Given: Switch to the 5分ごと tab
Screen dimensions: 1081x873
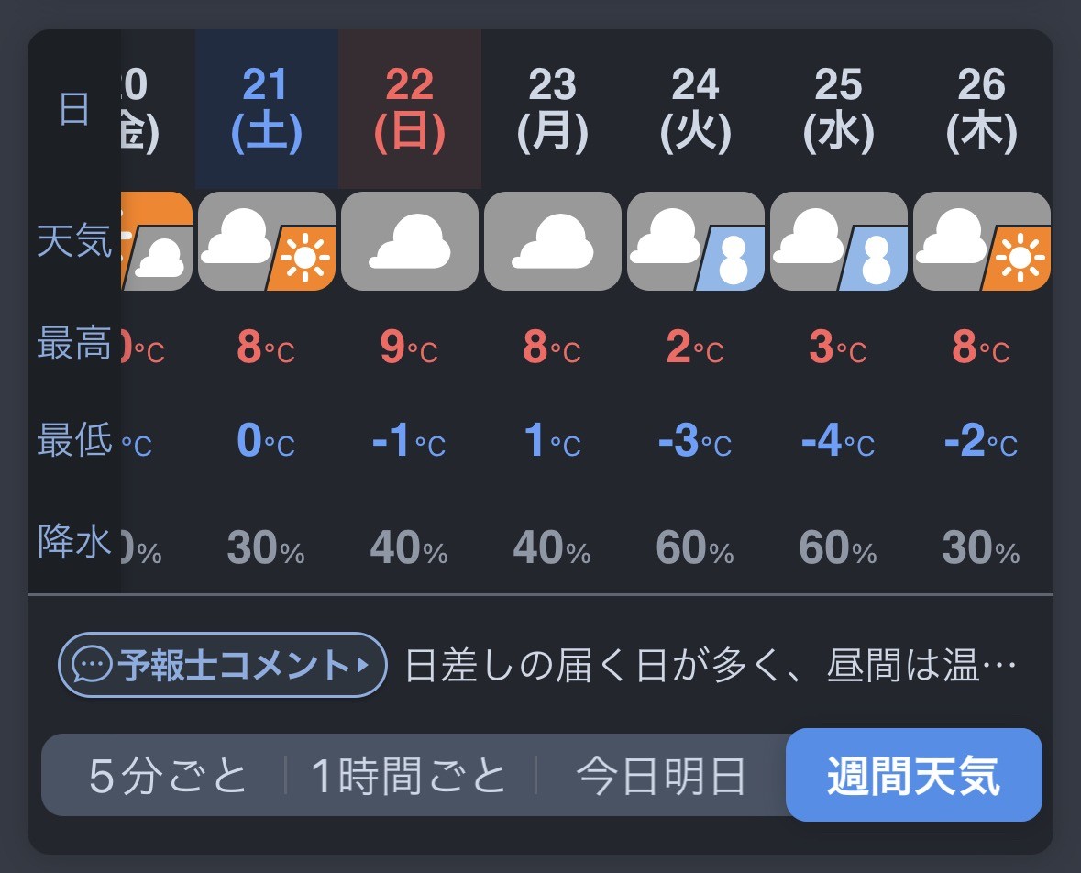Looking at the screenshot, I should click(x=168, y=775).
